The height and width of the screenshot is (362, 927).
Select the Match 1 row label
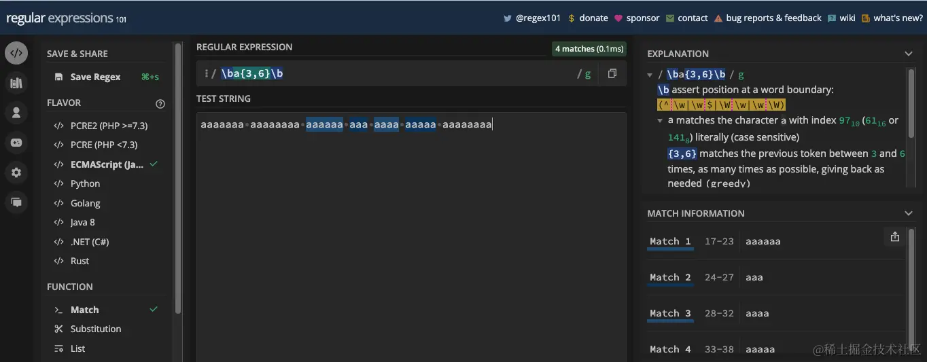pos(670,242)
